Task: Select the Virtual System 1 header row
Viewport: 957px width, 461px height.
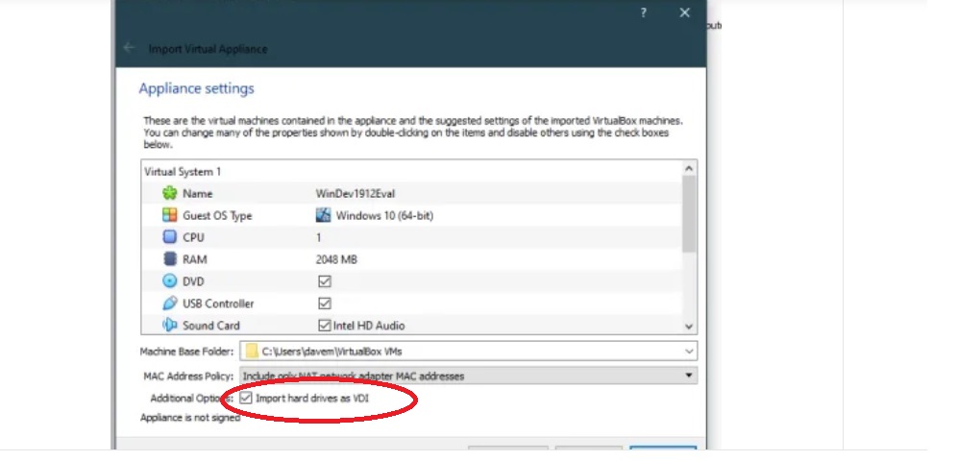Action: (x=411, y=171)
